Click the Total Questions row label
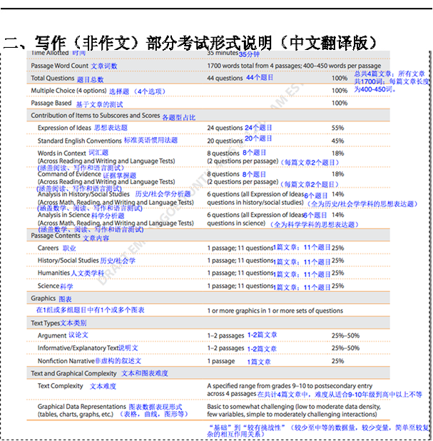This screenshot has width=433, height=441. pyautogui.click(x=53, y=78)
